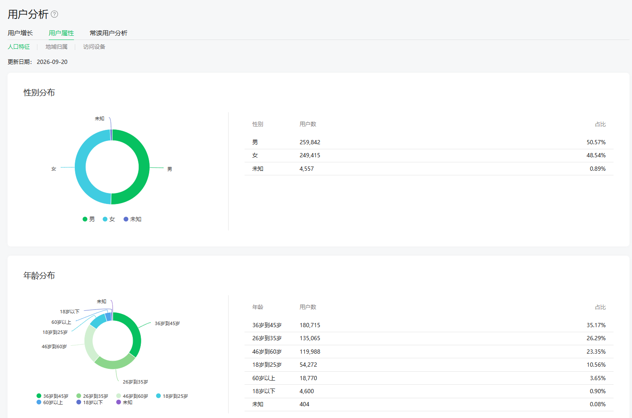This screenshot has height=418, width=632.
Task: Select the 人口特征 sub-tab
Action: 19,47
